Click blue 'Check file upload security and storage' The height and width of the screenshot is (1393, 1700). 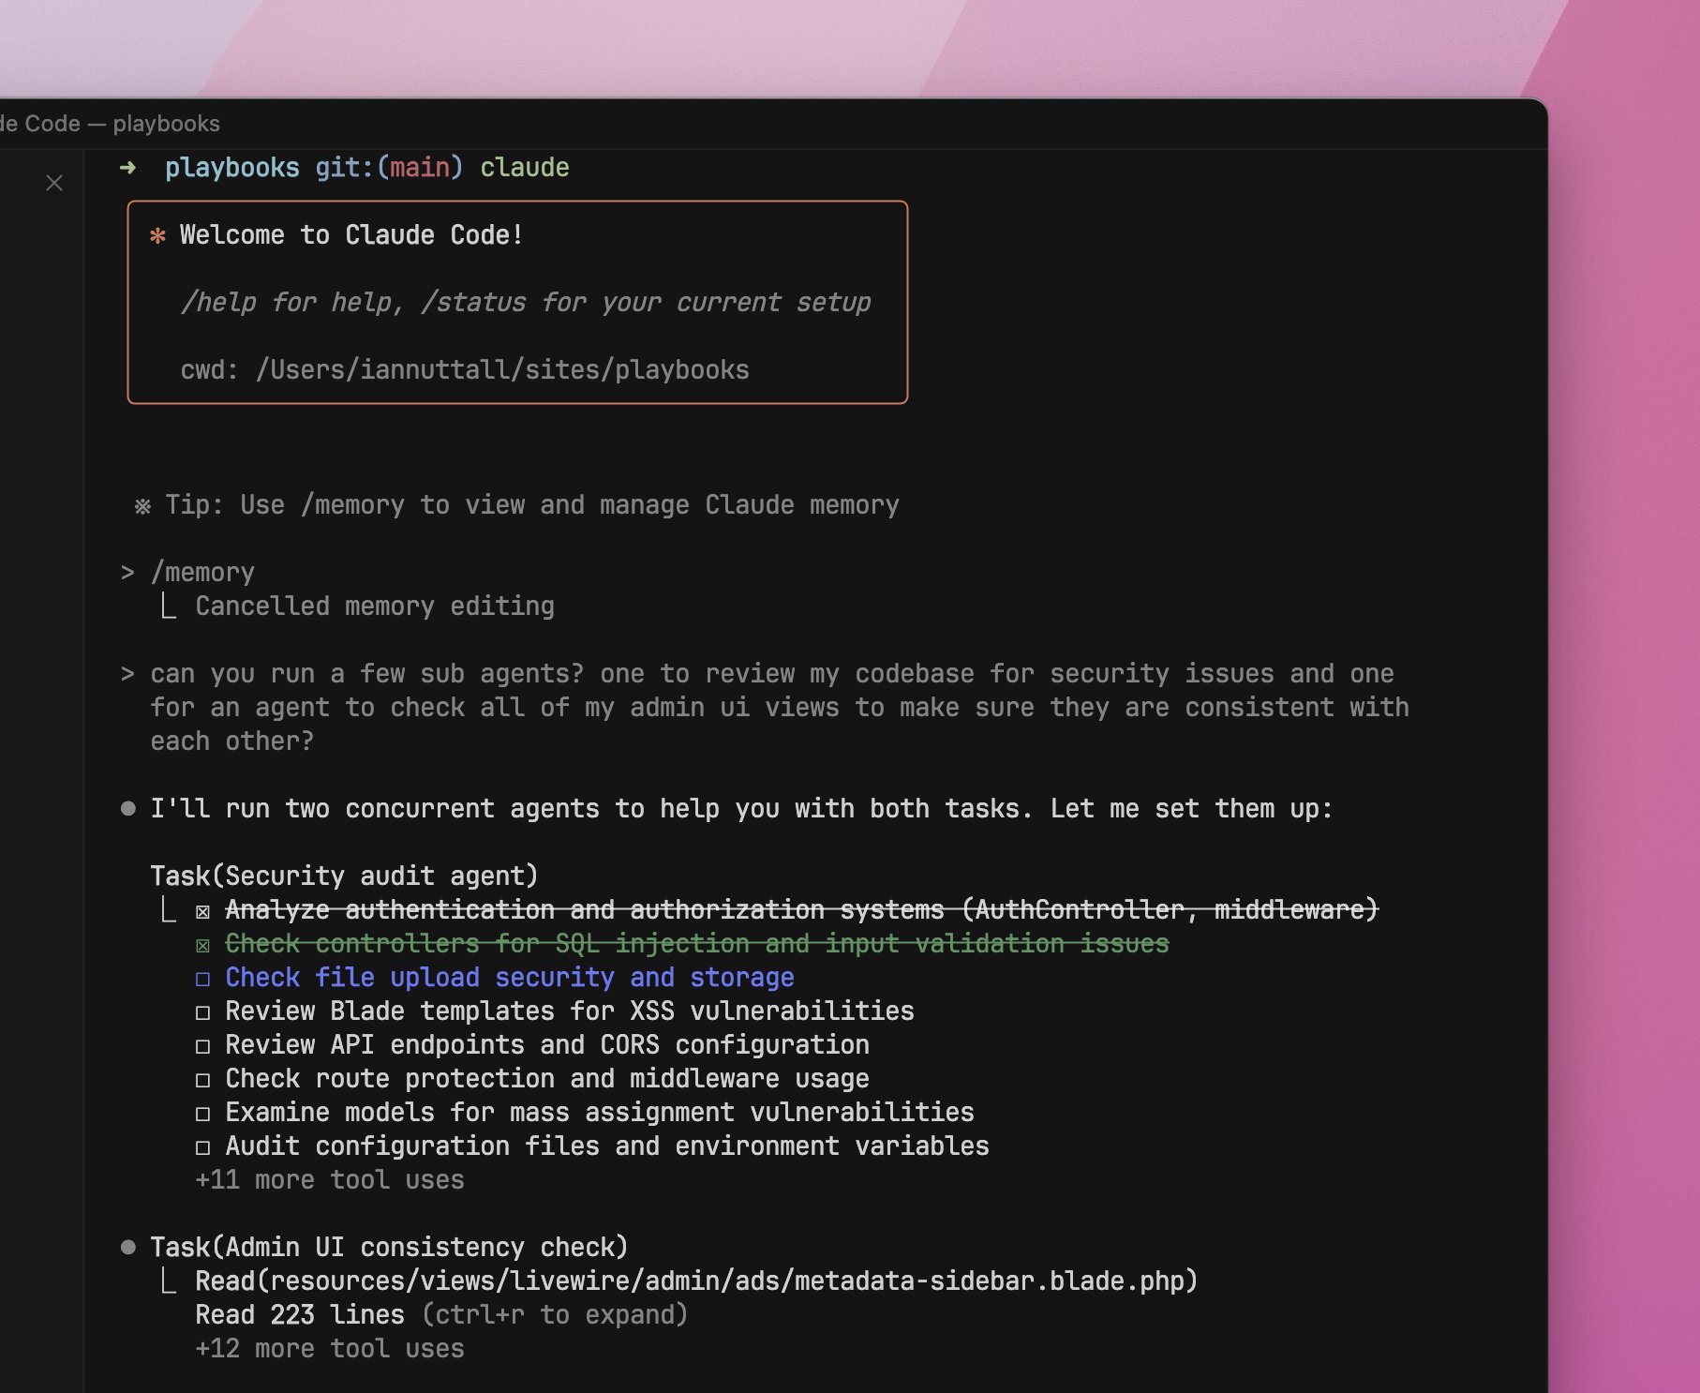coord(510,978)
